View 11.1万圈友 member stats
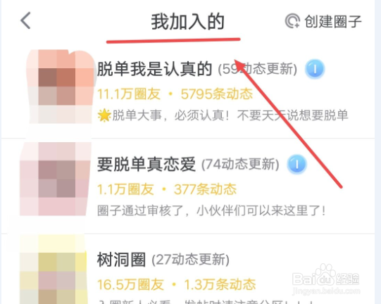Image resolution: width=381 pixels, height=304 pixels. (129, 94)
